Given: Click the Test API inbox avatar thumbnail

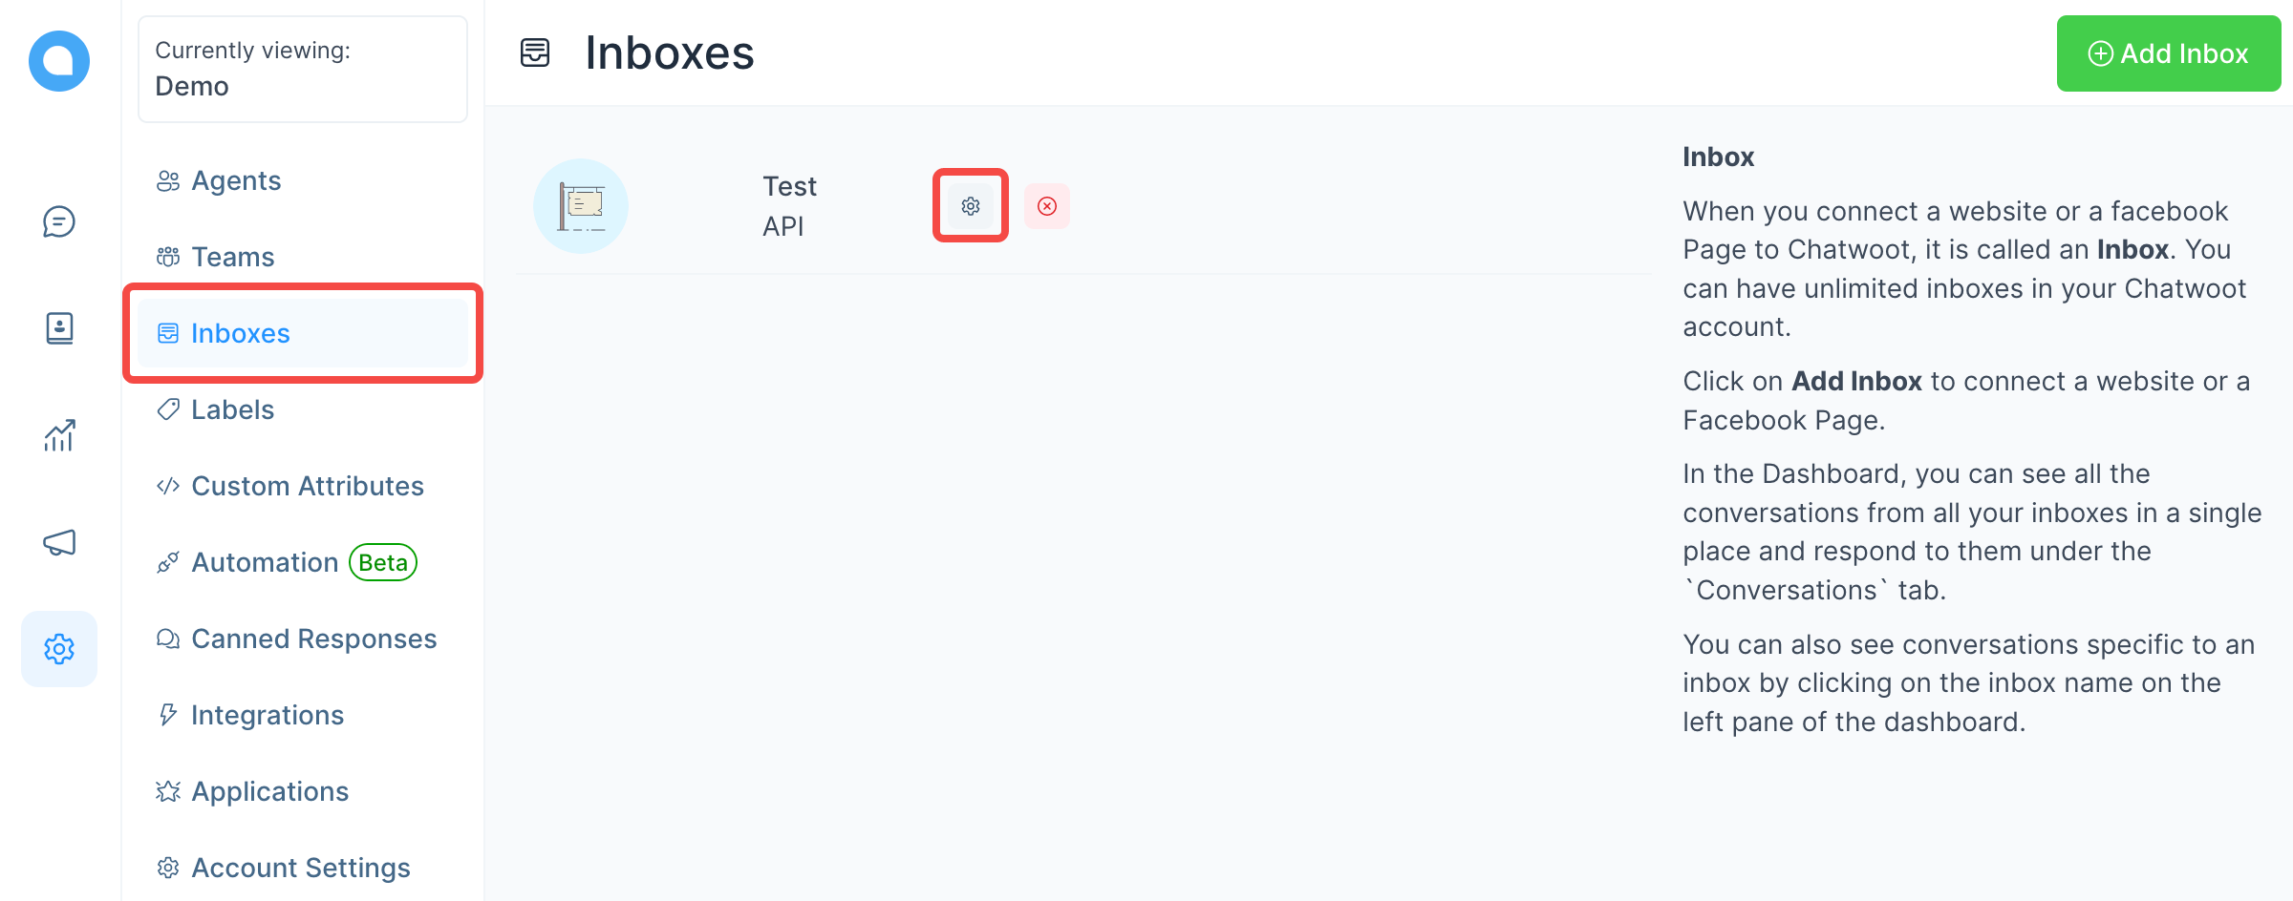Looking at the screenshot, I should click(580, 205).
